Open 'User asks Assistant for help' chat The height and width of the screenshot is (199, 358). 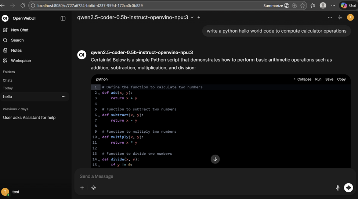[29, 118]
